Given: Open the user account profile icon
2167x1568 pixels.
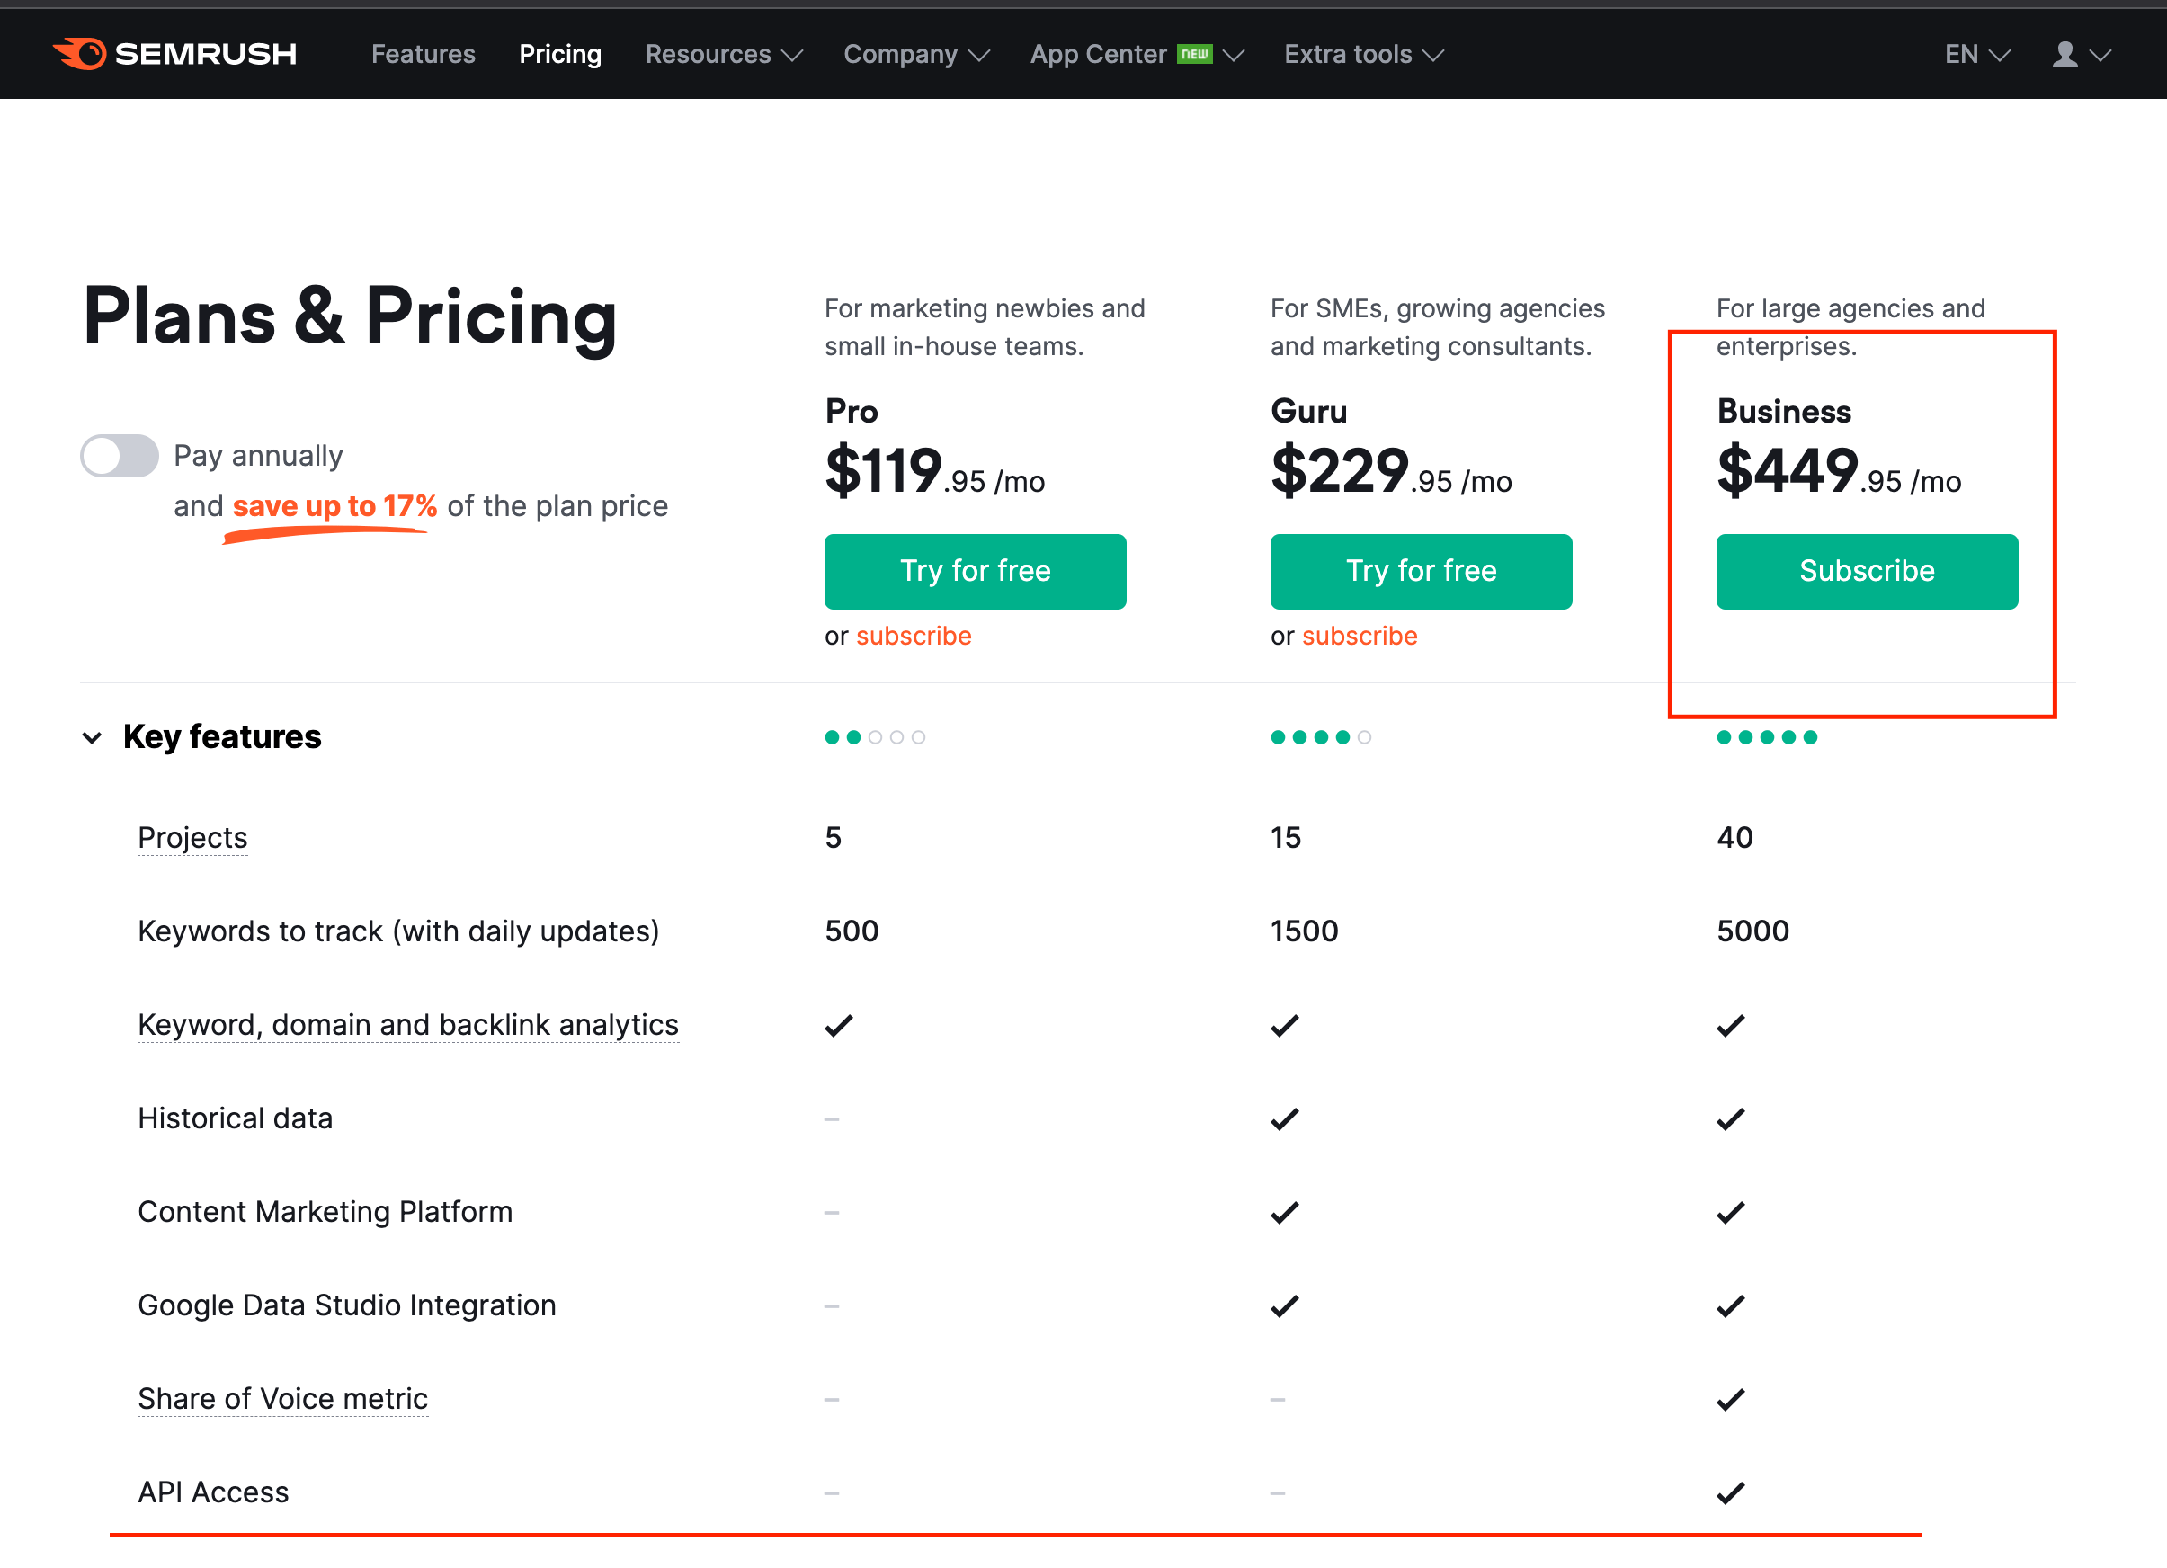Looking at the screenshot, I should [2064, 55].
